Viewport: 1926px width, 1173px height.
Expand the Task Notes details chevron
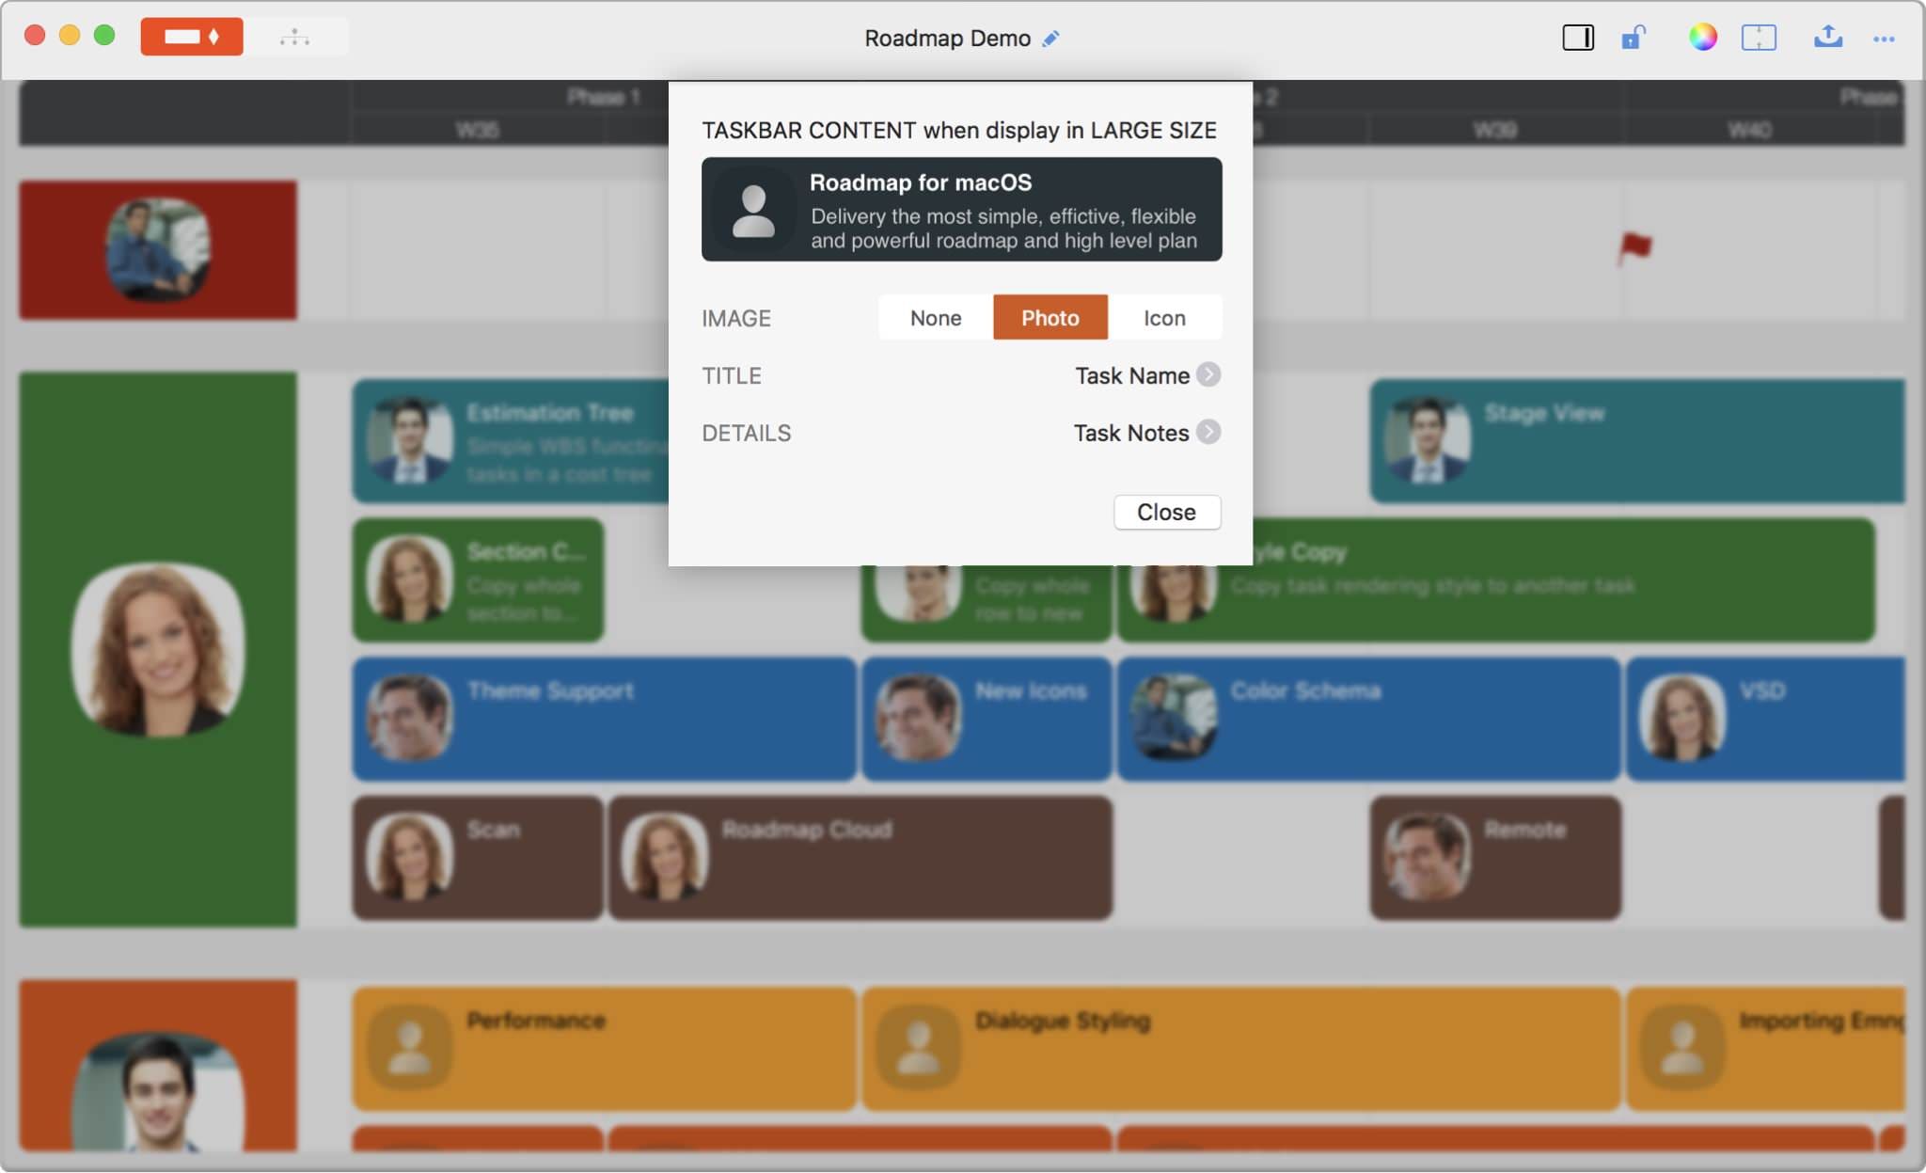(x=1208, y=432)
